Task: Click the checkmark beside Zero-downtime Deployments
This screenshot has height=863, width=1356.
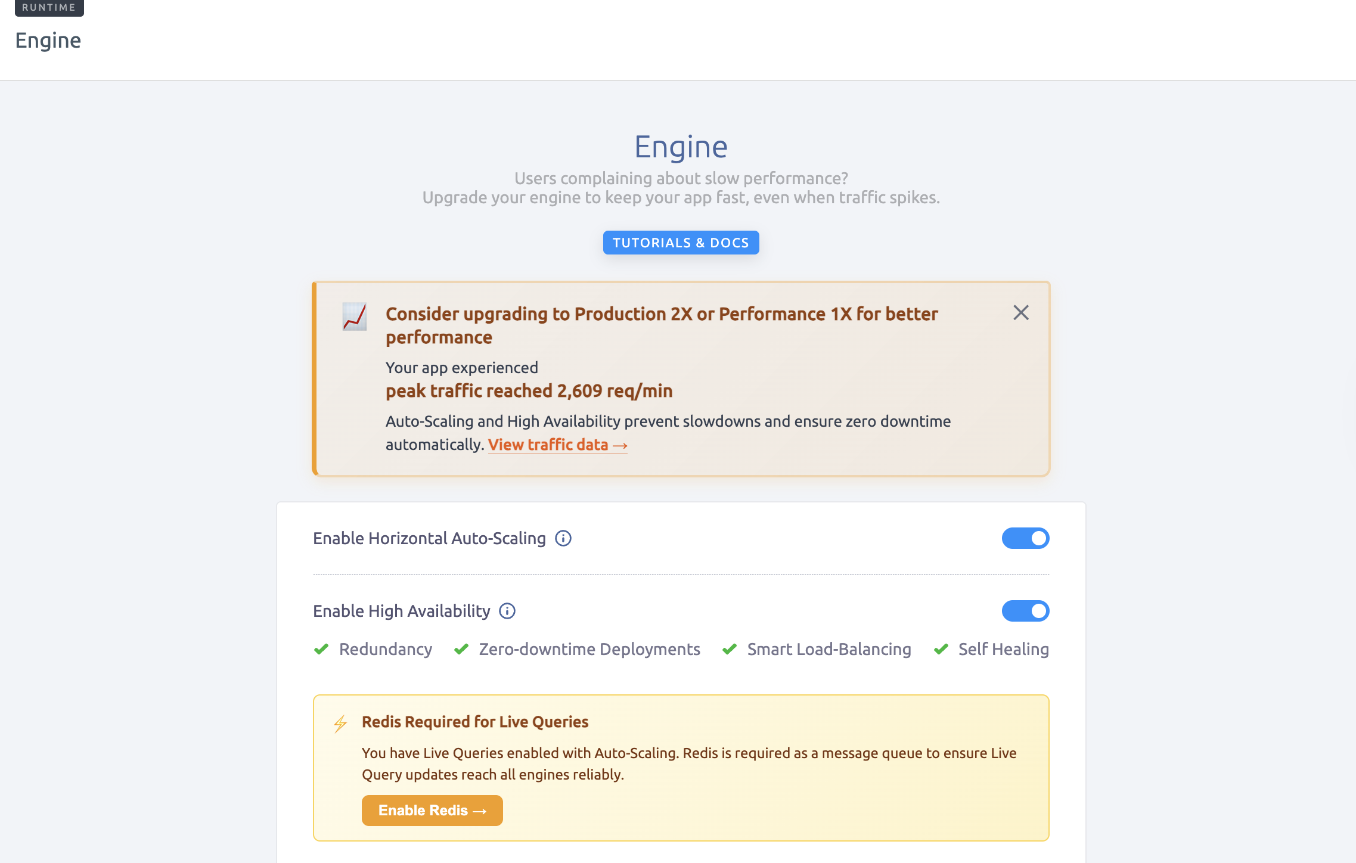Action: (x=461, y=649)
